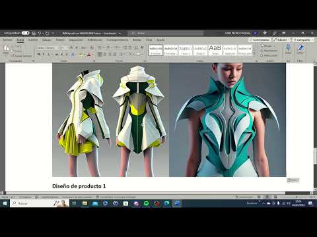The width and height of the screenshot is (317, 237).
Task: Switch to the Revisar tab
Action: point(137,39)
